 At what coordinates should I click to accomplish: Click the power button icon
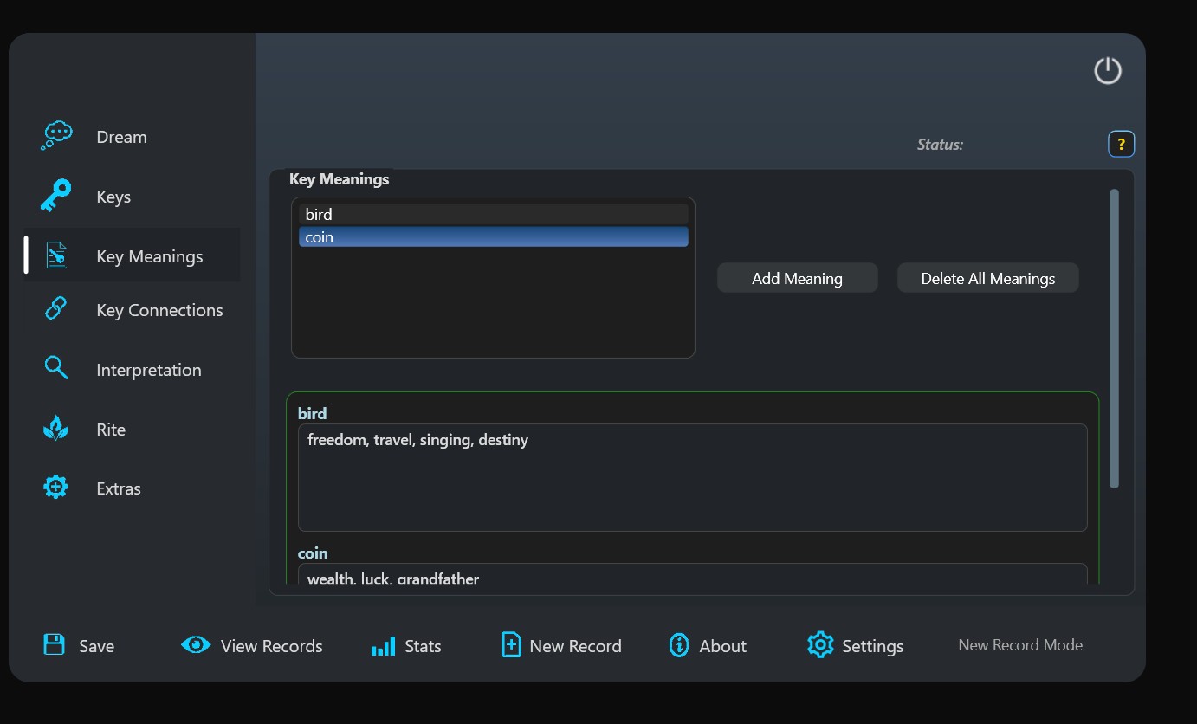click(1108, 71)
